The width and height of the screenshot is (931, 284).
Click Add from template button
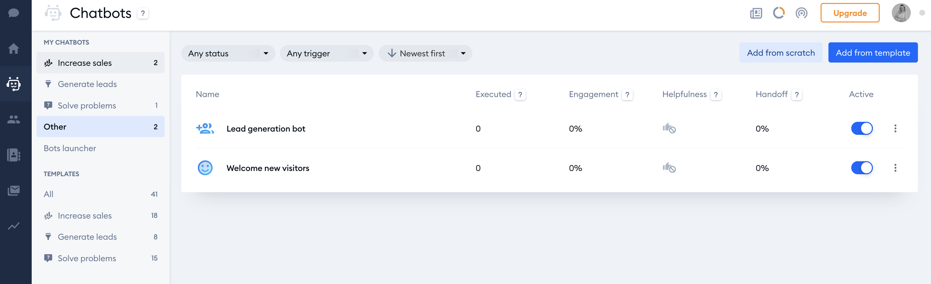tap(873, 53)
